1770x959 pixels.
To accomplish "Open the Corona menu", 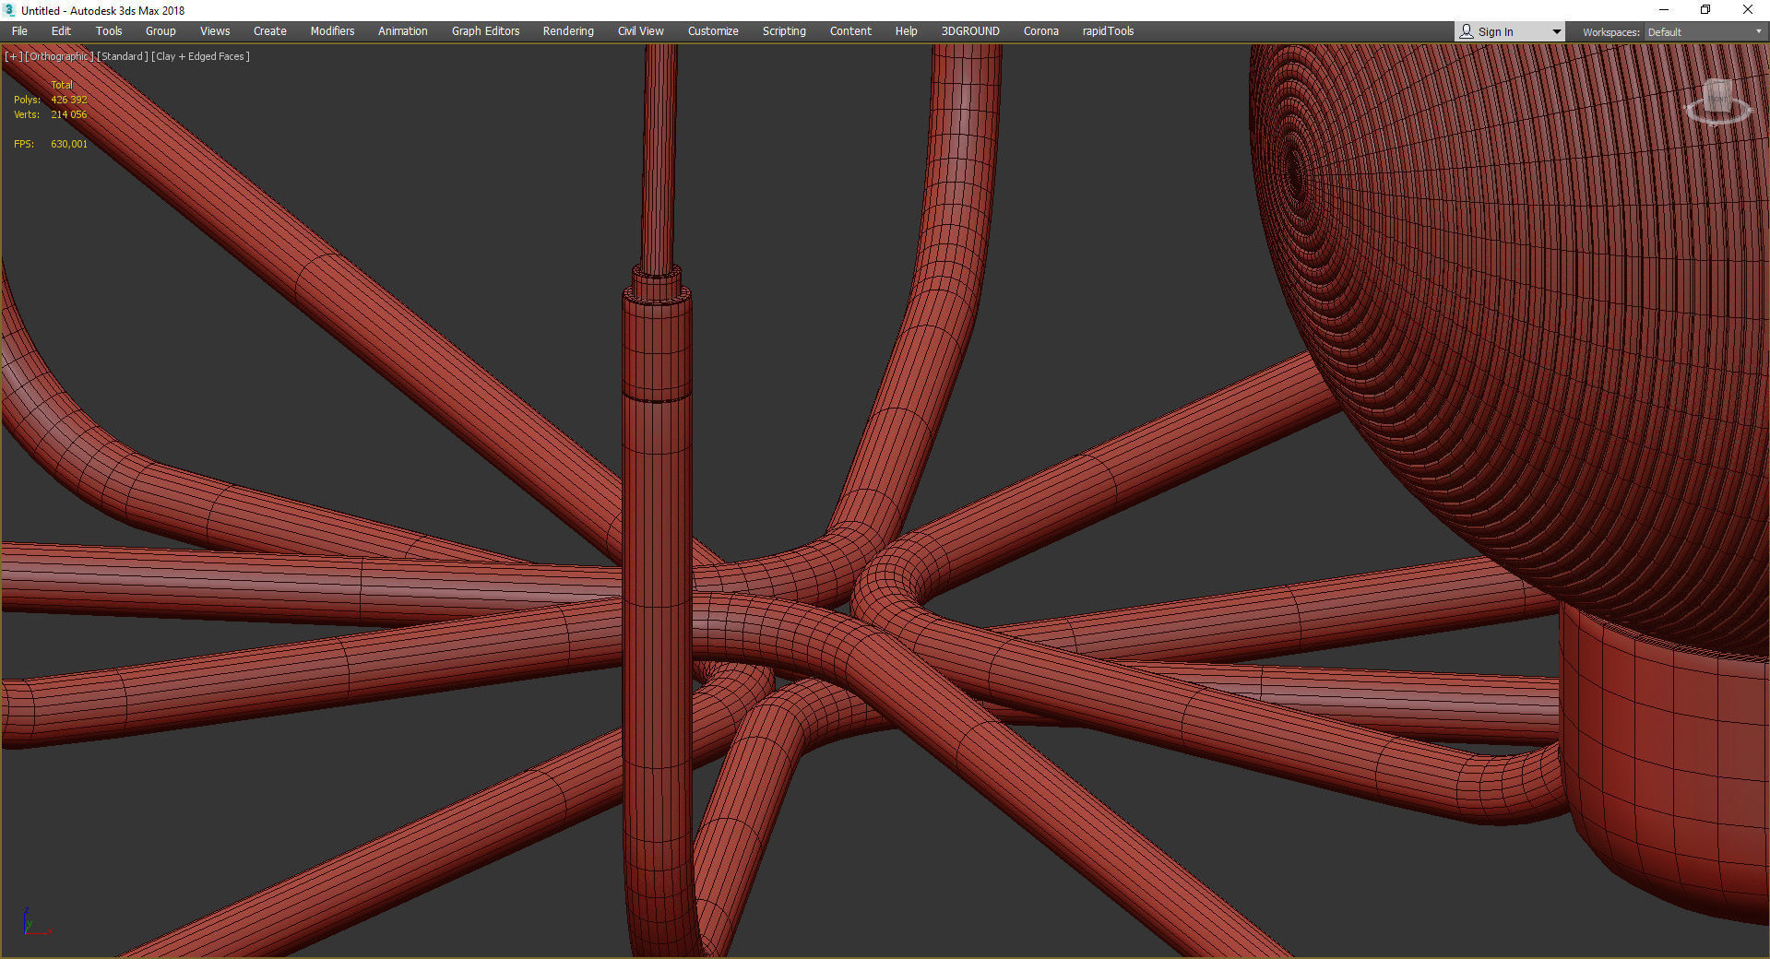I will point(1040,31).
